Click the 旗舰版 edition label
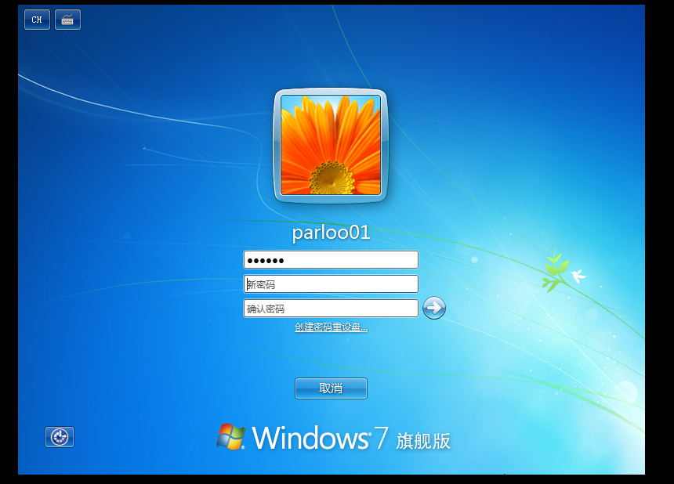Viewport: 674px width, 484px height. (424, 440)
